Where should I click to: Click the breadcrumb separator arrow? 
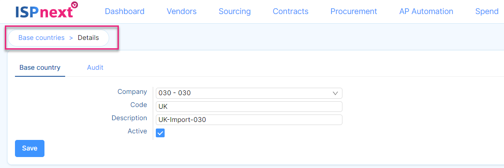(x=71, y=38)
